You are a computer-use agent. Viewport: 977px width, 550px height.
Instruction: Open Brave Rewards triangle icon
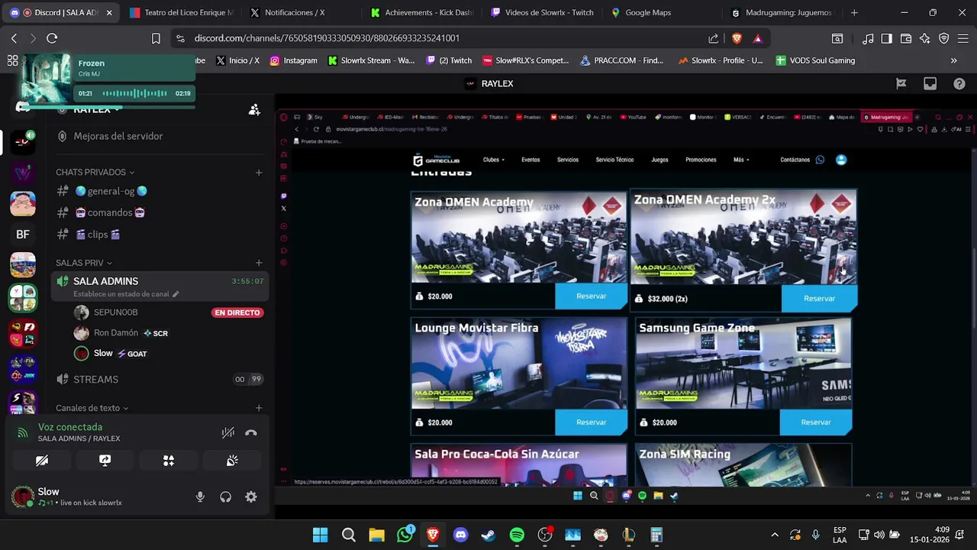pos(757,38)
